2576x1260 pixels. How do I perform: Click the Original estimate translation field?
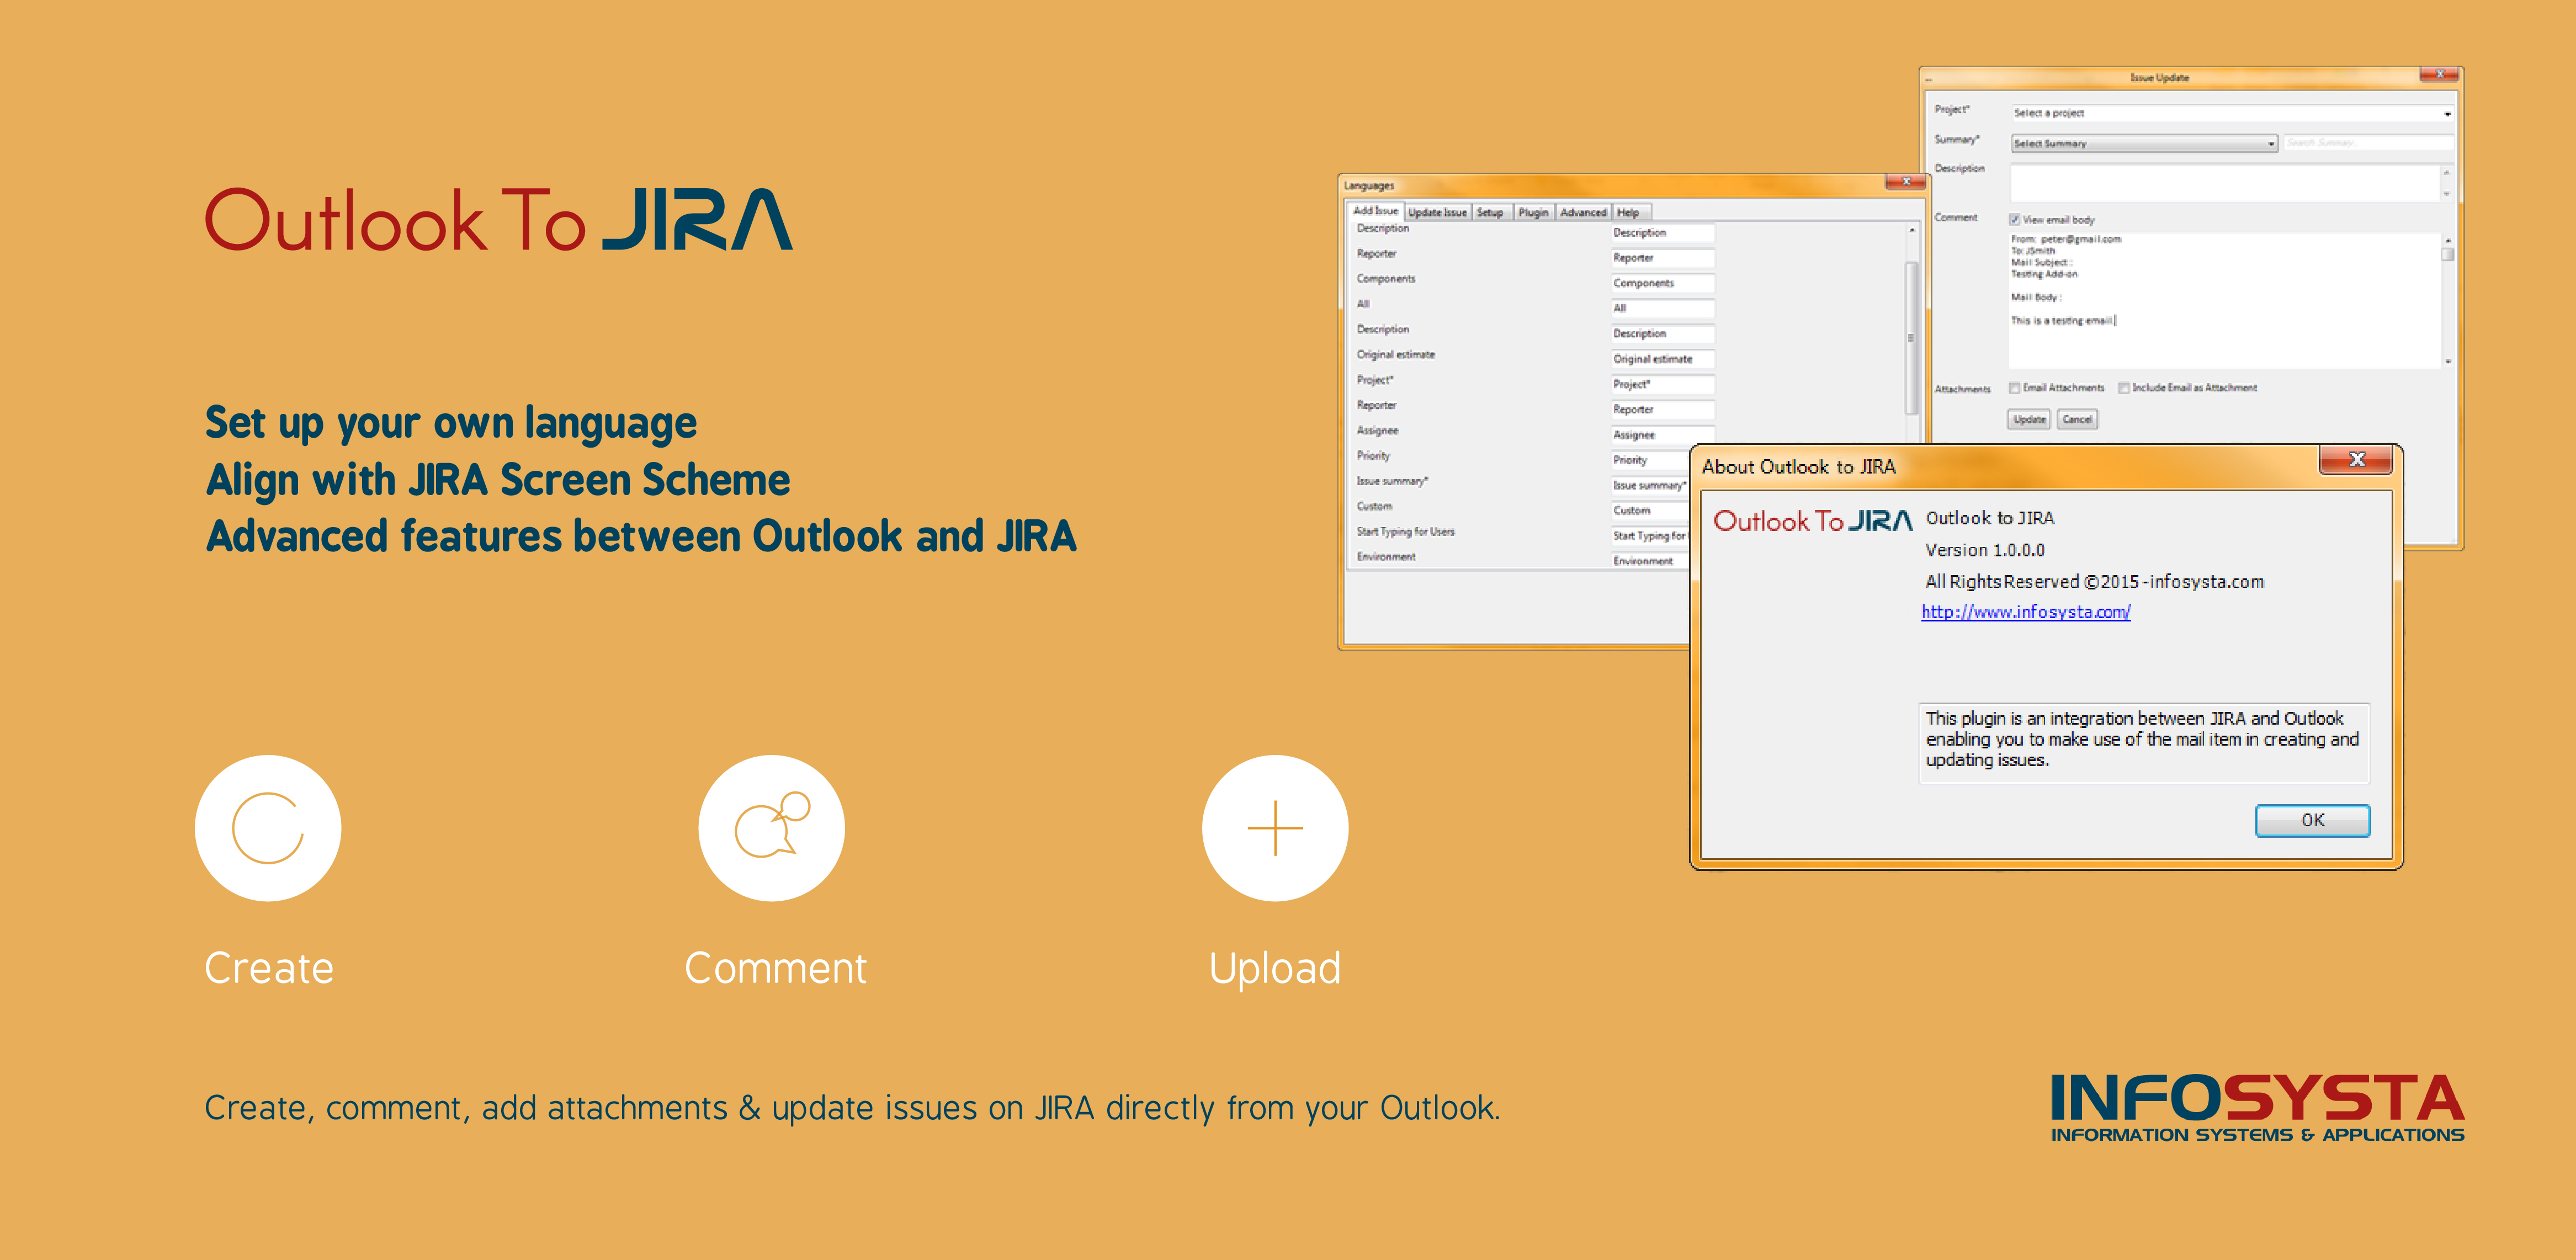tap(1662, 359)
